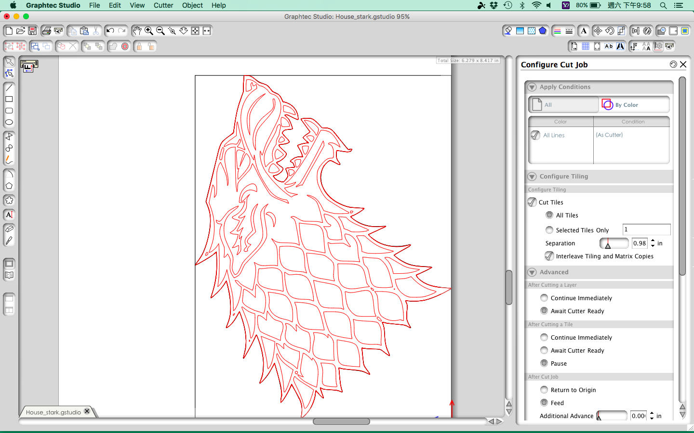Viewport: 694px width, 433px height.
Task: Select the Rounded Rectangle tool
Action: pyautogui.click(x=9, y=111)
